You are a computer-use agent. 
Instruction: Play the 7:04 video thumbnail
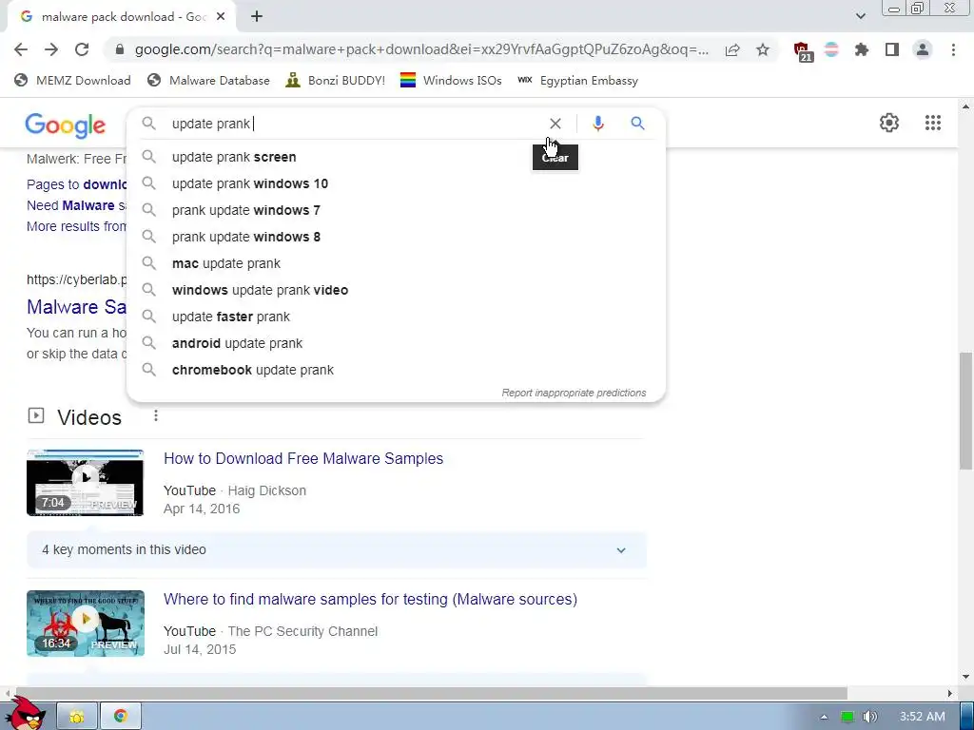[85, 482]
